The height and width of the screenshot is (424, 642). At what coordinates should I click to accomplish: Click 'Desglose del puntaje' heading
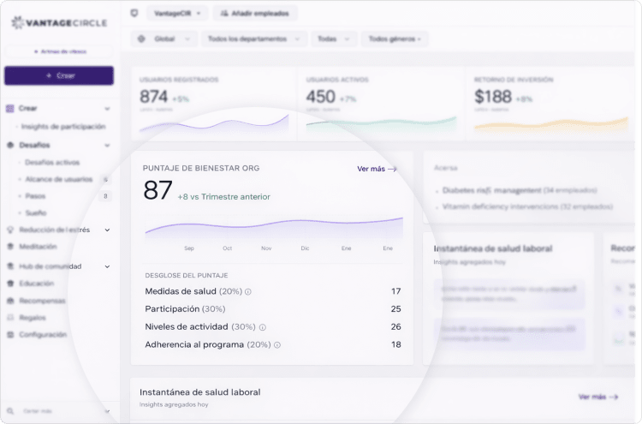(x=187, y=275)
